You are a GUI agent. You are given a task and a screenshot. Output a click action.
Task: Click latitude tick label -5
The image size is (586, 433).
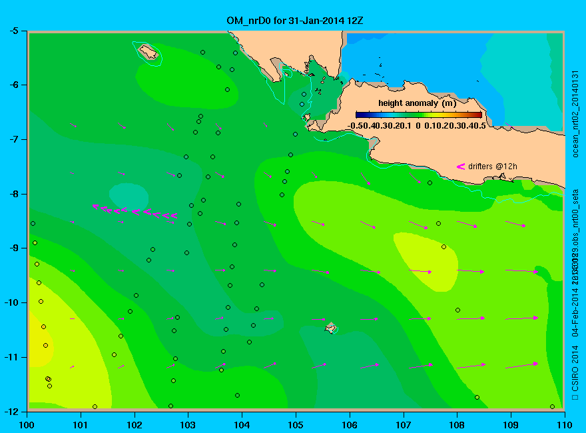pyautogui.click(x=13, y=31)
